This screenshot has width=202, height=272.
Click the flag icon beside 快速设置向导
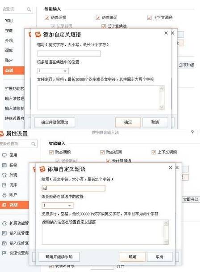pyautogui.click(x=4, y=253)
